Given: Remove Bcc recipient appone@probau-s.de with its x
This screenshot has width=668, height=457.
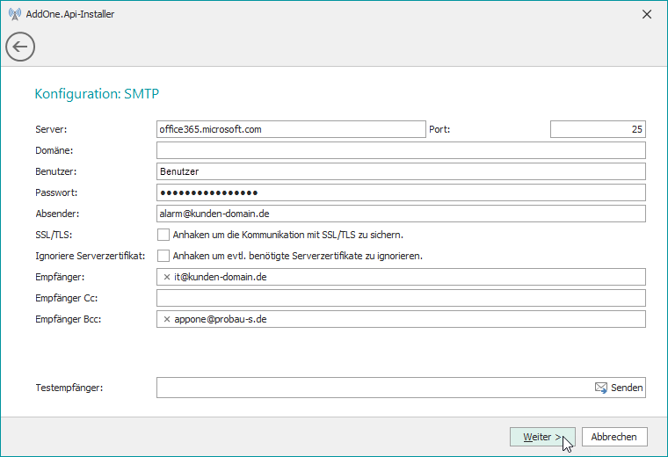Looking at the screenshot, I should (x=167, y=319).
